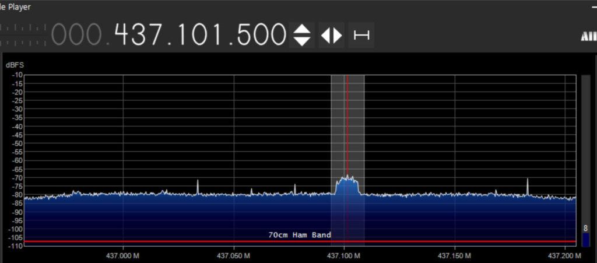
Task: Click the 437.050 M frequency axis label
Action: (x=233, y=255)
